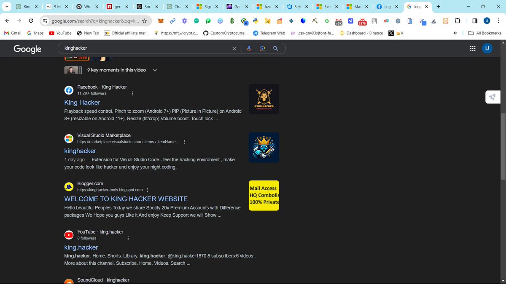The image size is (506, 284).
Task: Open the King Hacker Facebook result link
Action: pos(82,102)
